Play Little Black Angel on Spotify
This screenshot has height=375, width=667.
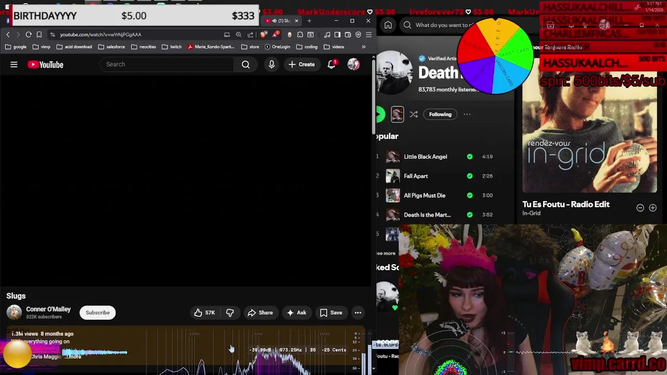[x=425, y=157]
